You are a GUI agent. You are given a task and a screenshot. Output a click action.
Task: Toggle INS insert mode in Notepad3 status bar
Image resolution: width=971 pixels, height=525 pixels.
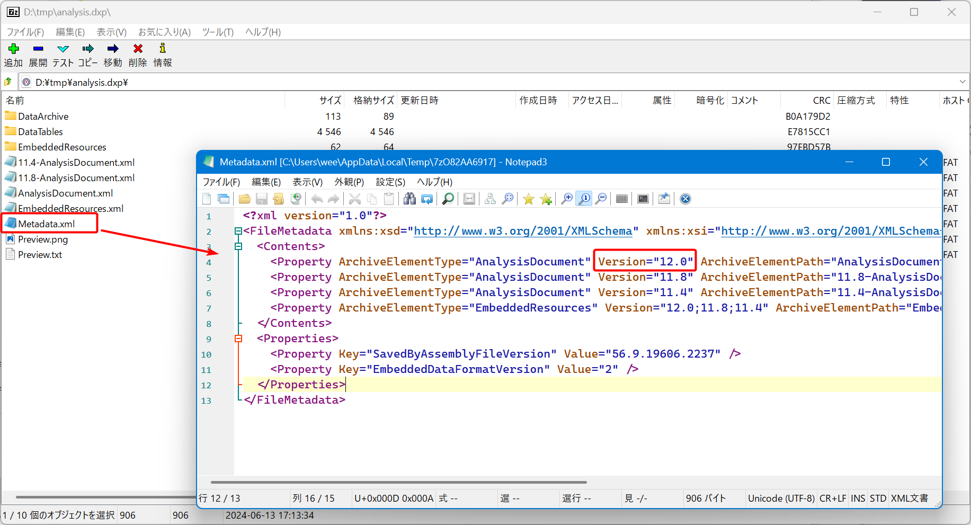(x=858, y=499)
